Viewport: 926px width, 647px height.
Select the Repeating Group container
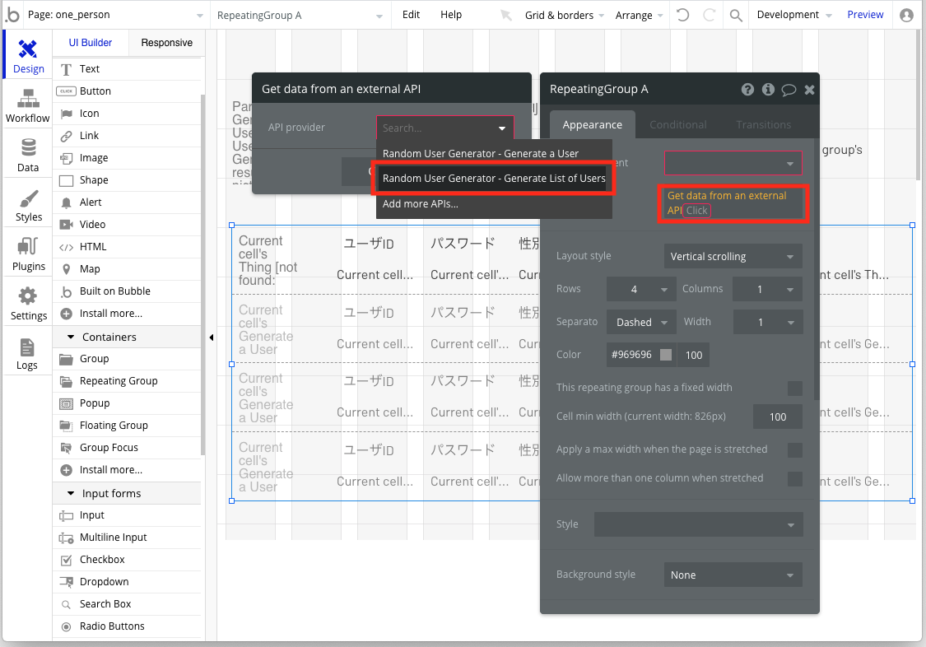127,381
